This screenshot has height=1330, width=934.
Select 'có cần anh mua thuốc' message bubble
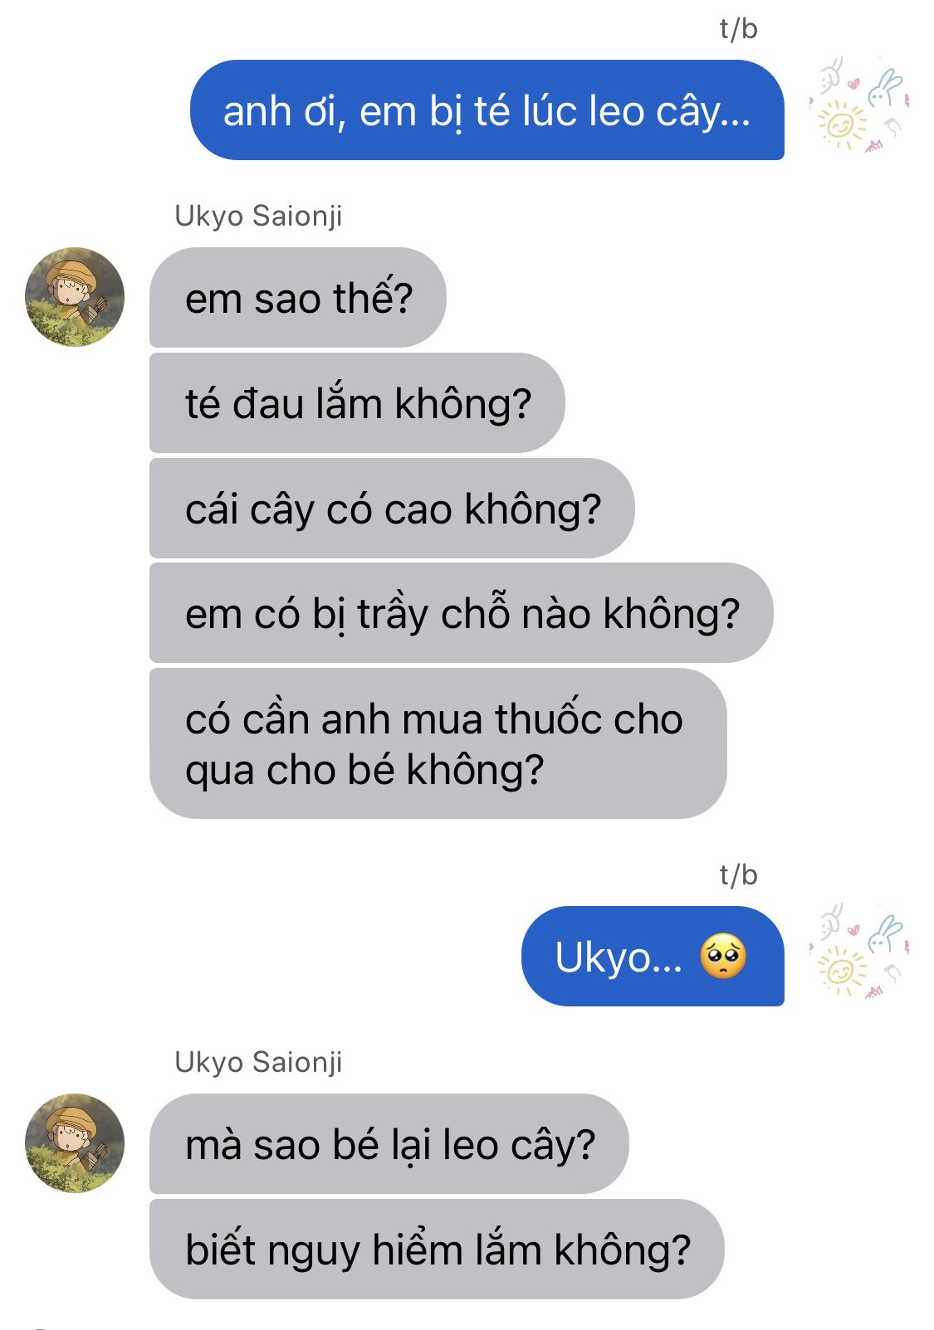pos(438,743)
